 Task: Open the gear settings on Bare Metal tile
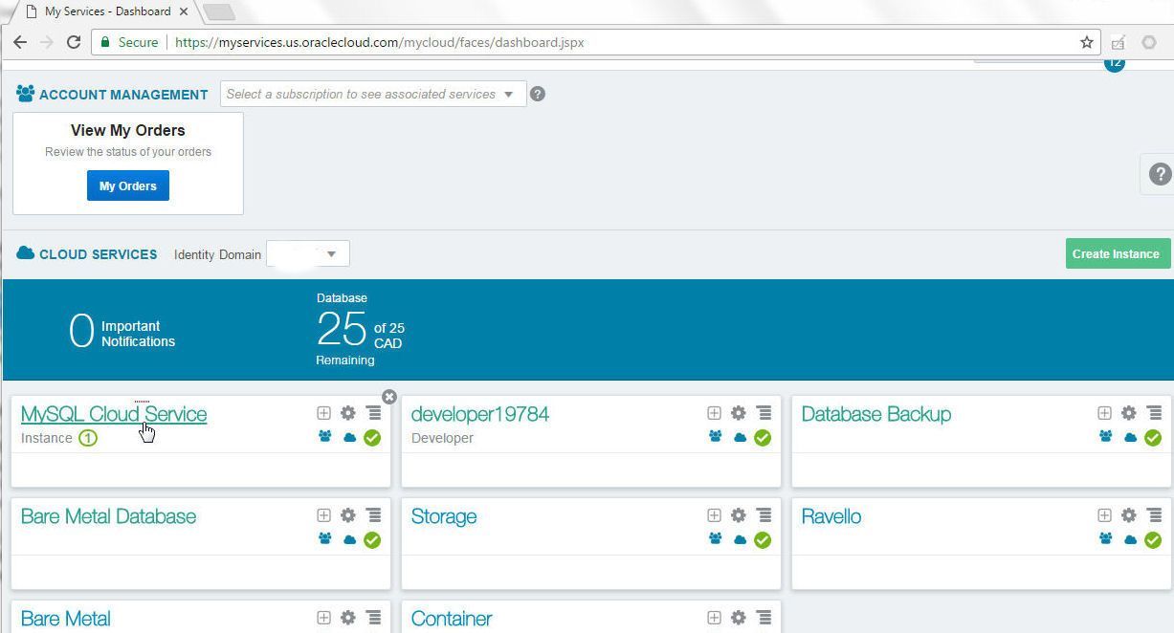point(348,618)
